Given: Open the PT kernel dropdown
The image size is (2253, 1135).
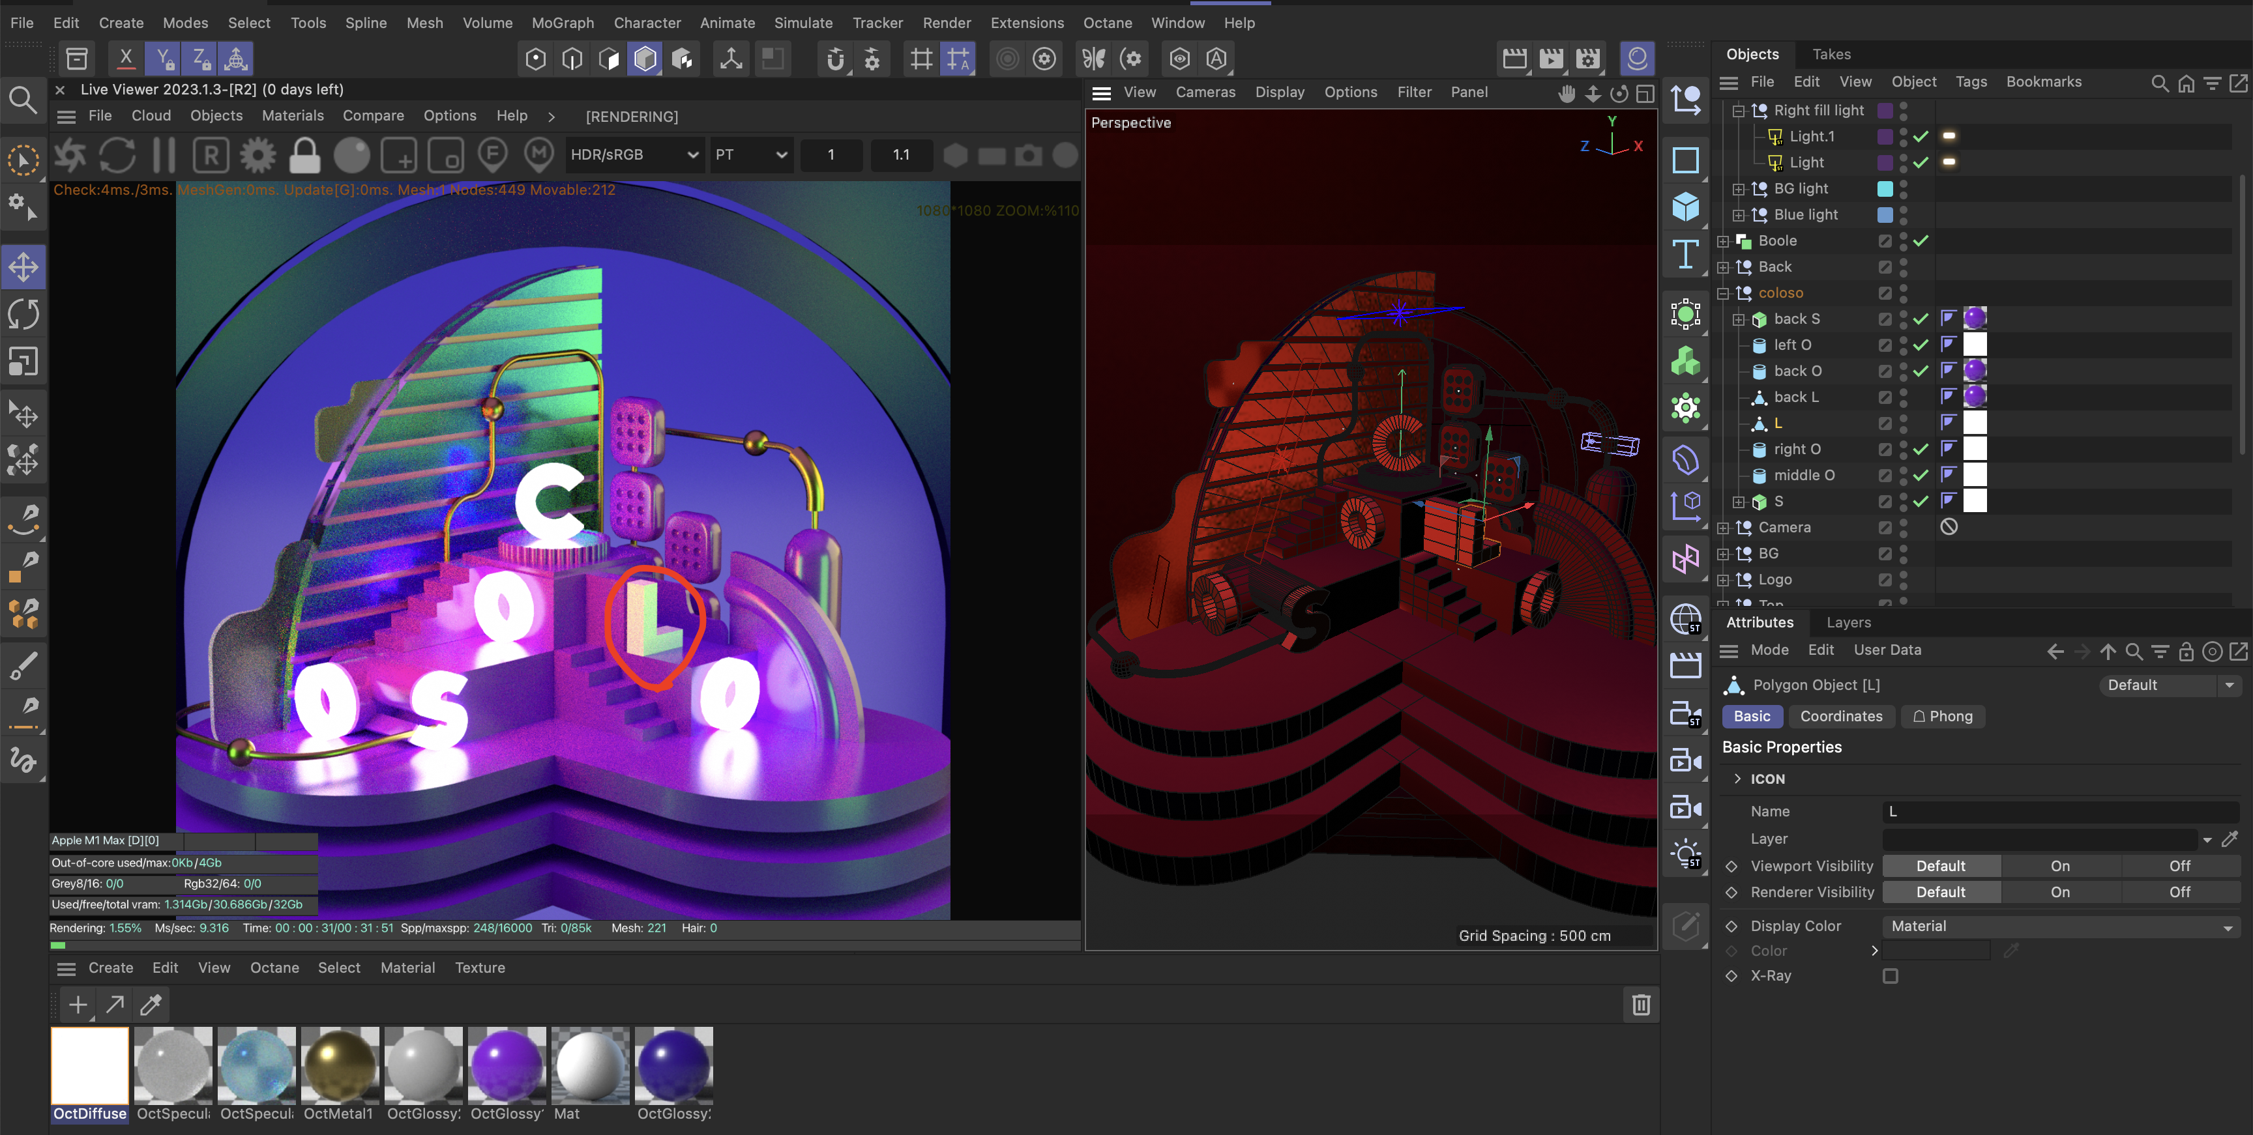Looking at the screenshot, I should tap(751, 155).
